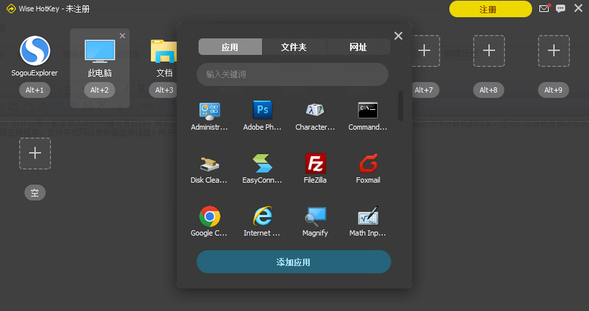Choose the Command Prompt app icon

pyautogui.click(x=368, y=110)
